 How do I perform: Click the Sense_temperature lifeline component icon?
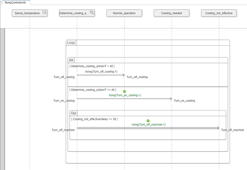tap(44, 13)
